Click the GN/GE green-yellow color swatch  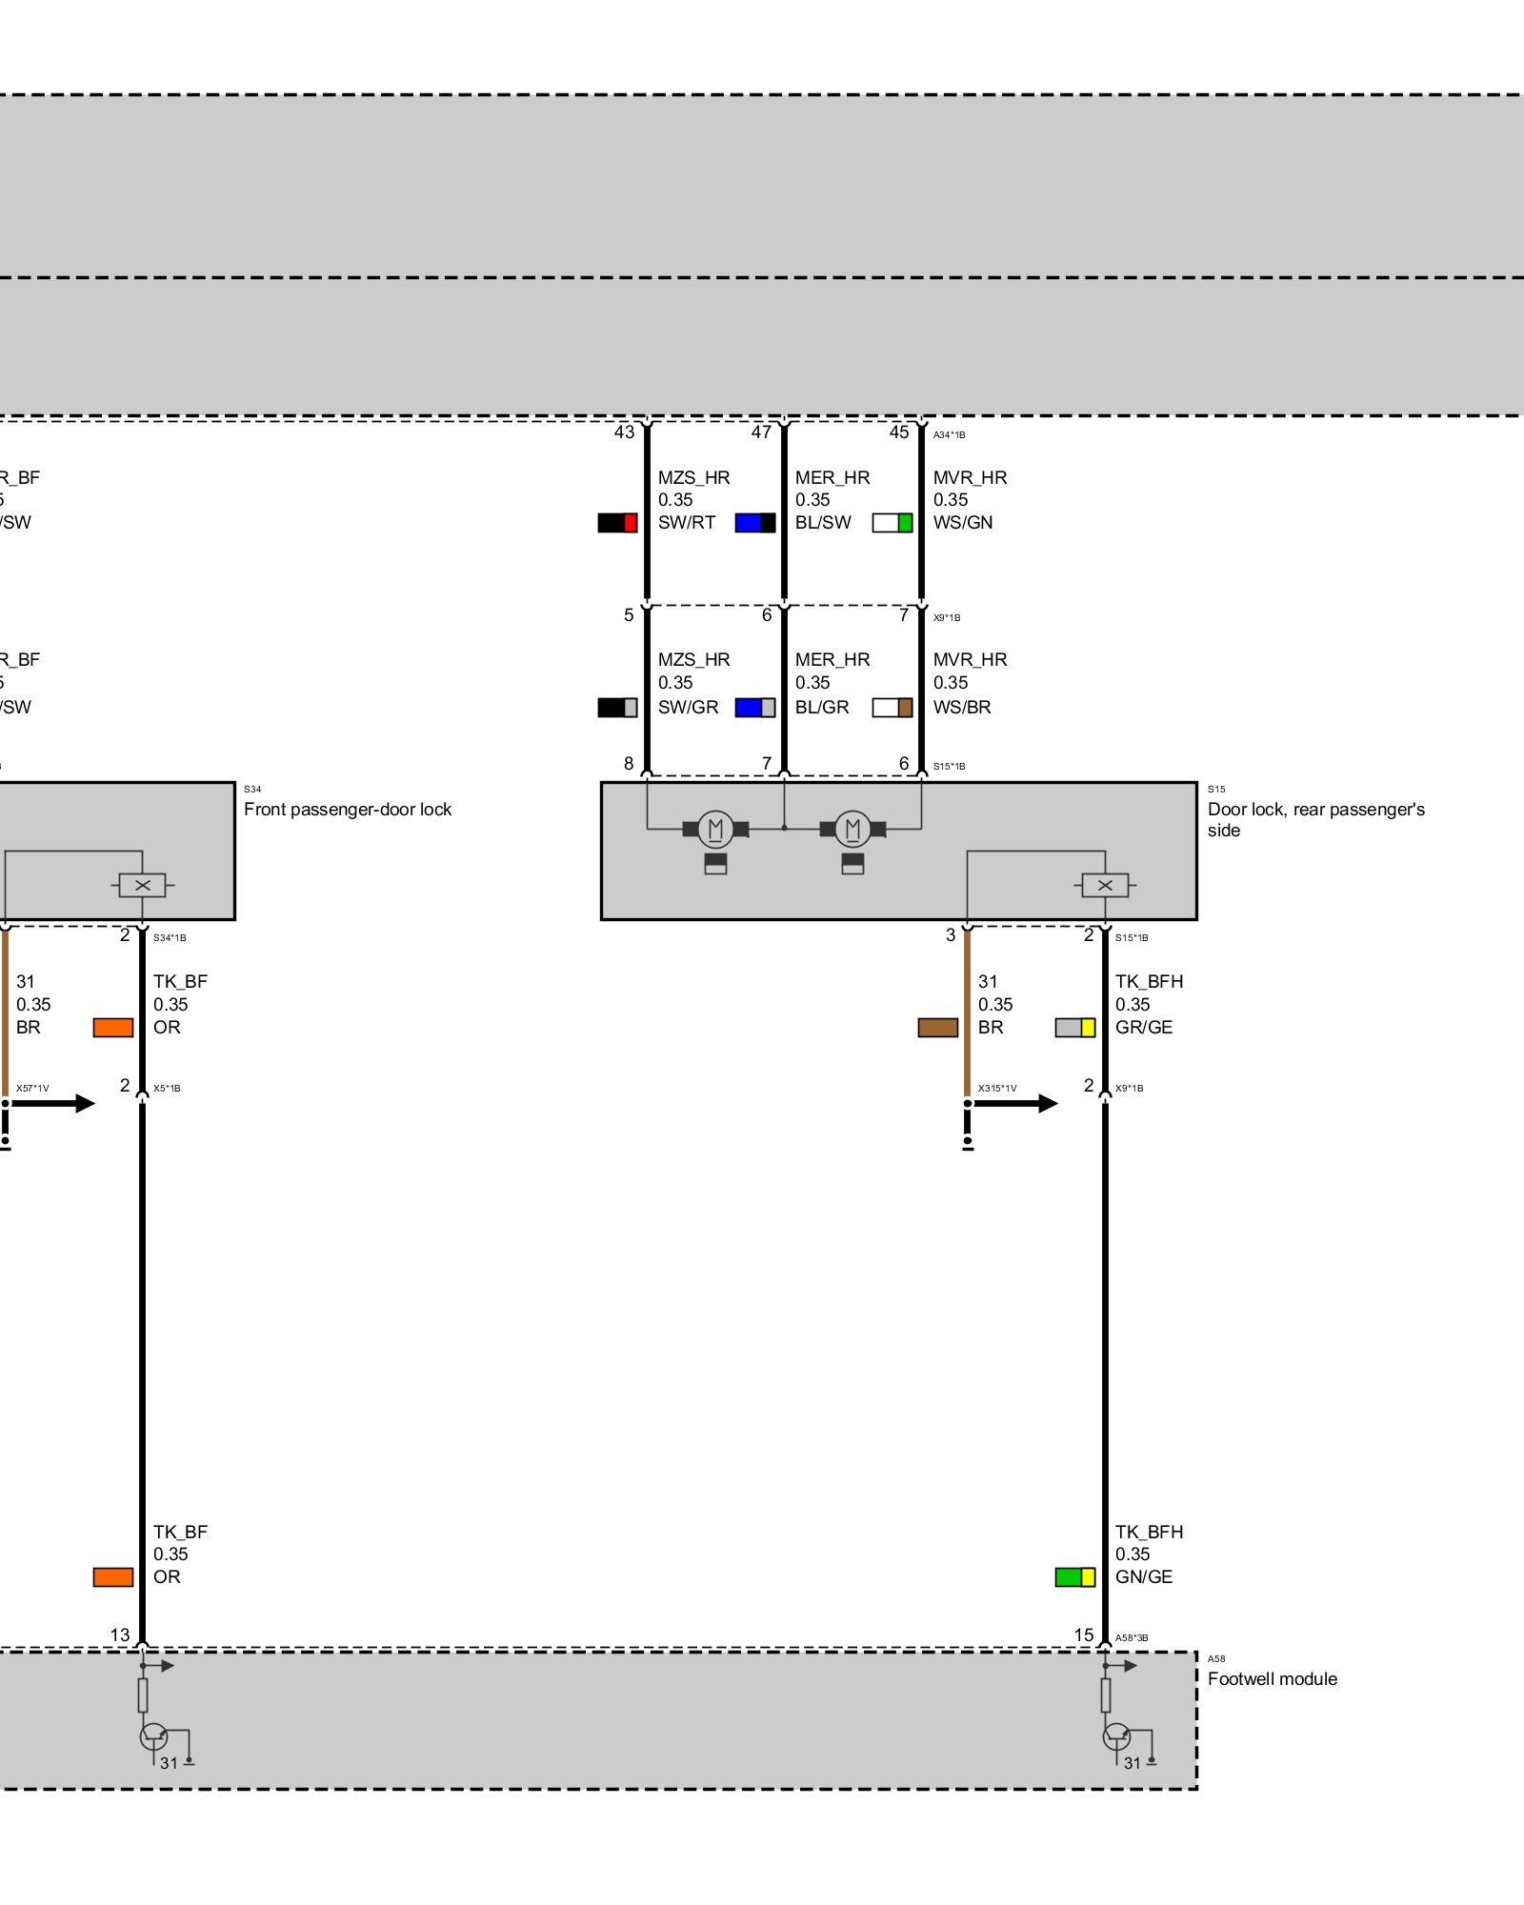(x=1074, y=1577)
